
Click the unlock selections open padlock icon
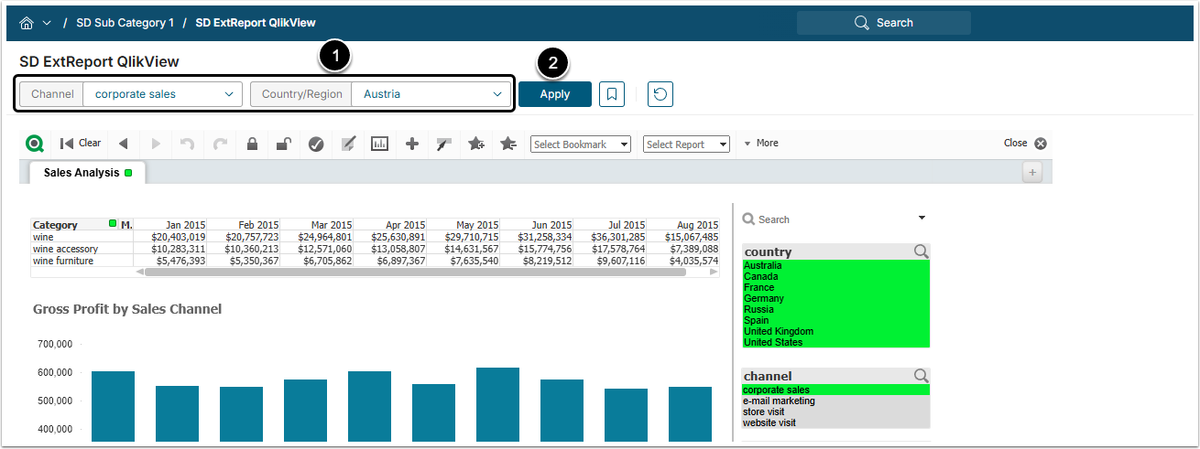[x=284, y=144]
